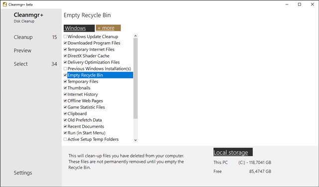This screenshot has width=319, height=187.
Task: Click the Local storage button
Action: (233, 152)
